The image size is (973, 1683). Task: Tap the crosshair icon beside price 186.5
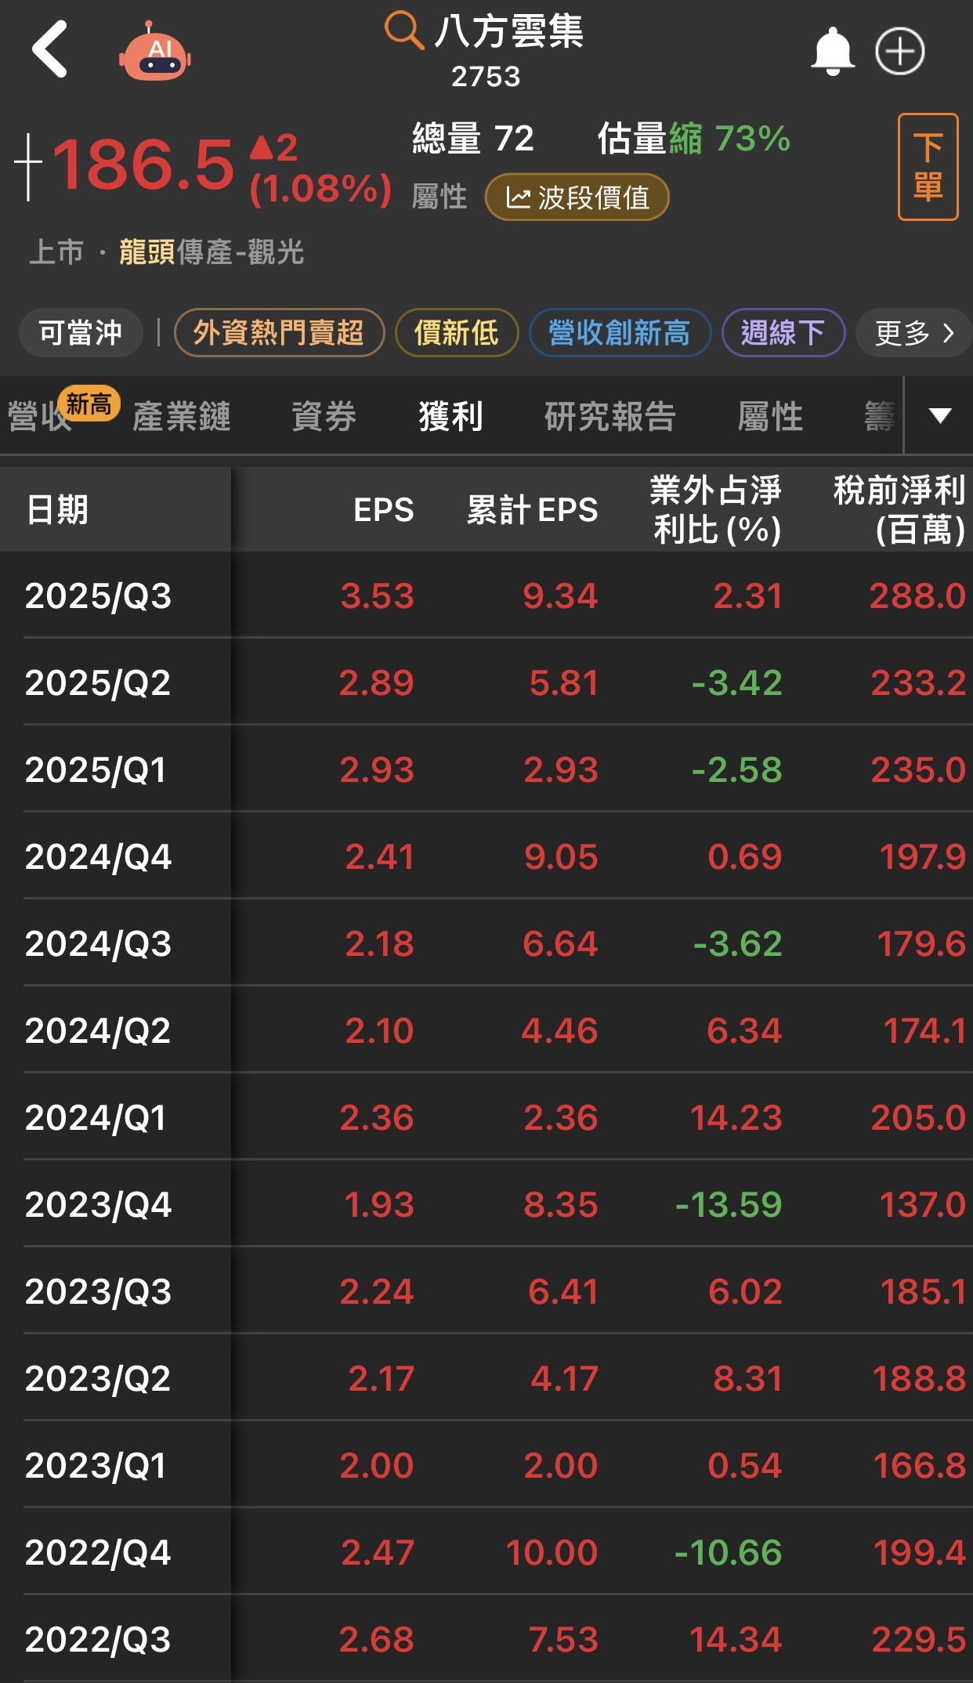click(28, 166)
